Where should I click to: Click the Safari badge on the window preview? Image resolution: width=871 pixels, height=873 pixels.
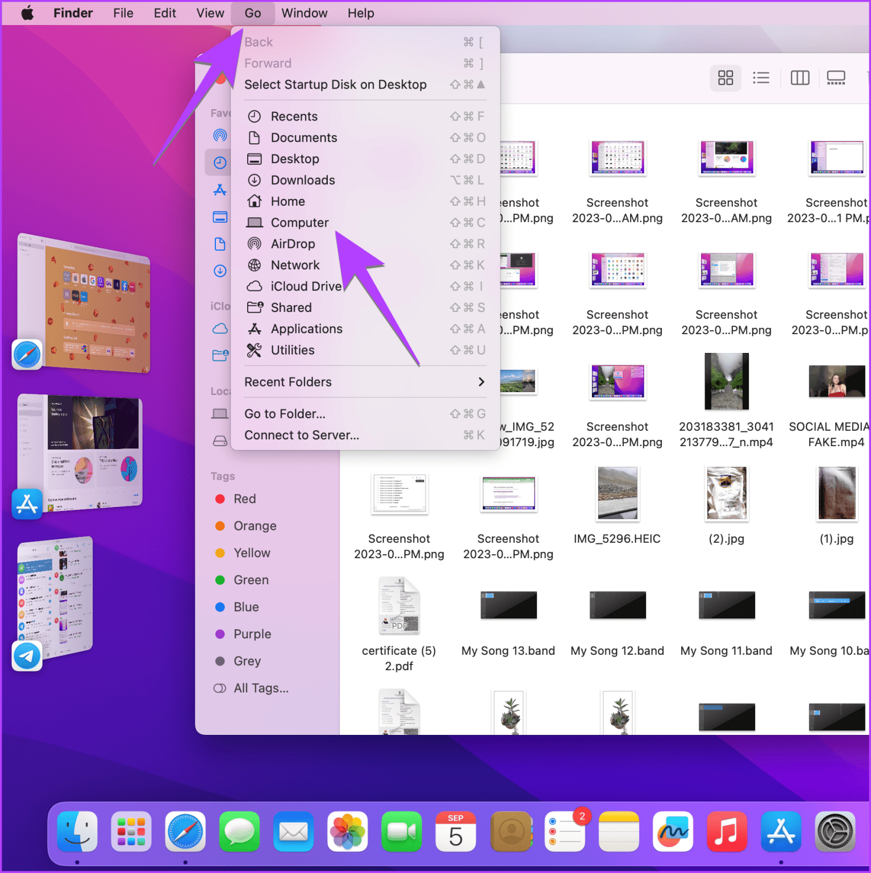(26, 354)
